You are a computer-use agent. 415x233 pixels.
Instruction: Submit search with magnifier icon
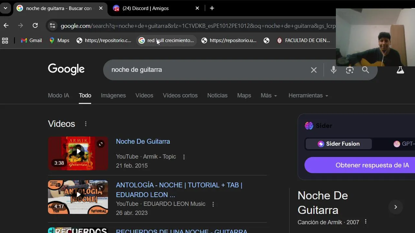365,70
